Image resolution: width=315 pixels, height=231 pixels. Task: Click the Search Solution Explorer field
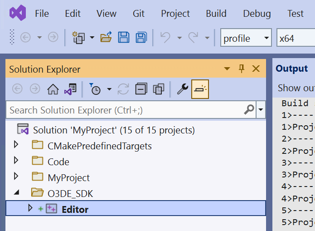coord(125,110)
